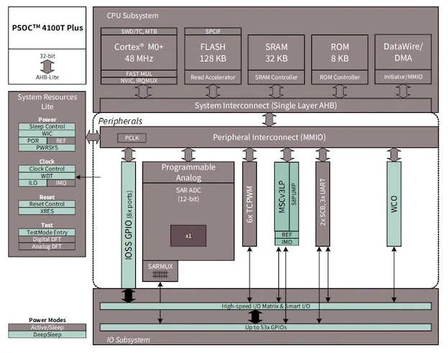Click the Programmable Analog header
Image resolution: width=448 pixels, height=353 pixels.
(188, 173)
